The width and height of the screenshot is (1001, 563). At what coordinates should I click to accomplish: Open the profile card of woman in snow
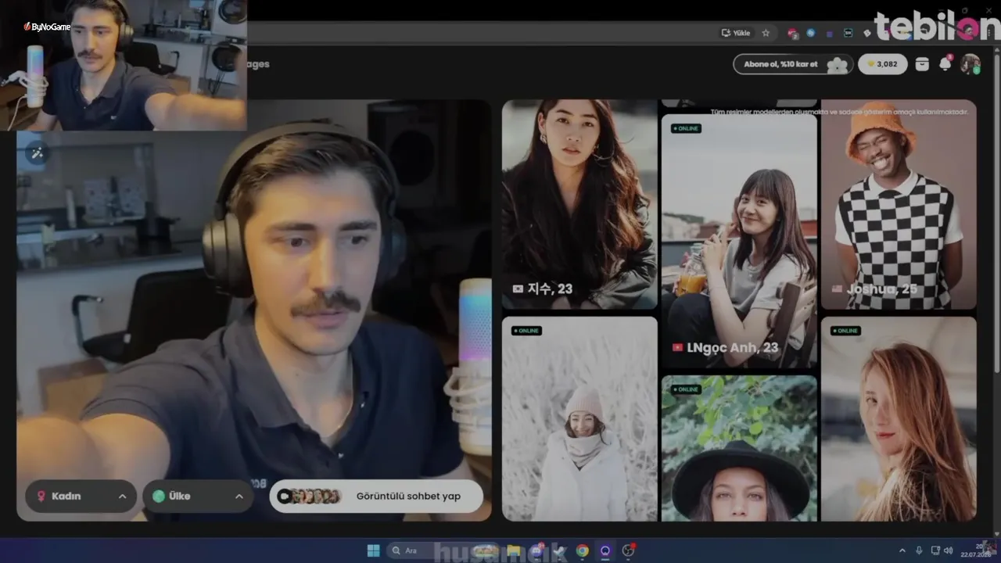coord(579,418)
